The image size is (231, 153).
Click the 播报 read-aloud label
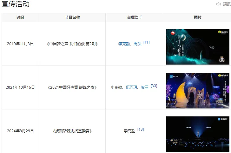227,4
